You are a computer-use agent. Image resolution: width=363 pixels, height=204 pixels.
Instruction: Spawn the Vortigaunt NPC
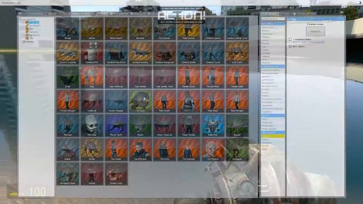[x=237, y=150]
